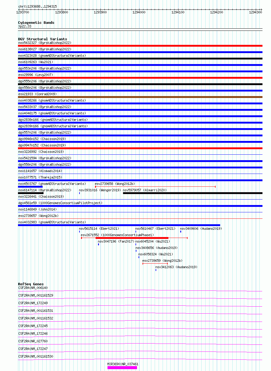Screen dimensions: 271x371
Task: Open the dgv555n206 (ByrskaBishop2022) label
Action: [45, 81]
